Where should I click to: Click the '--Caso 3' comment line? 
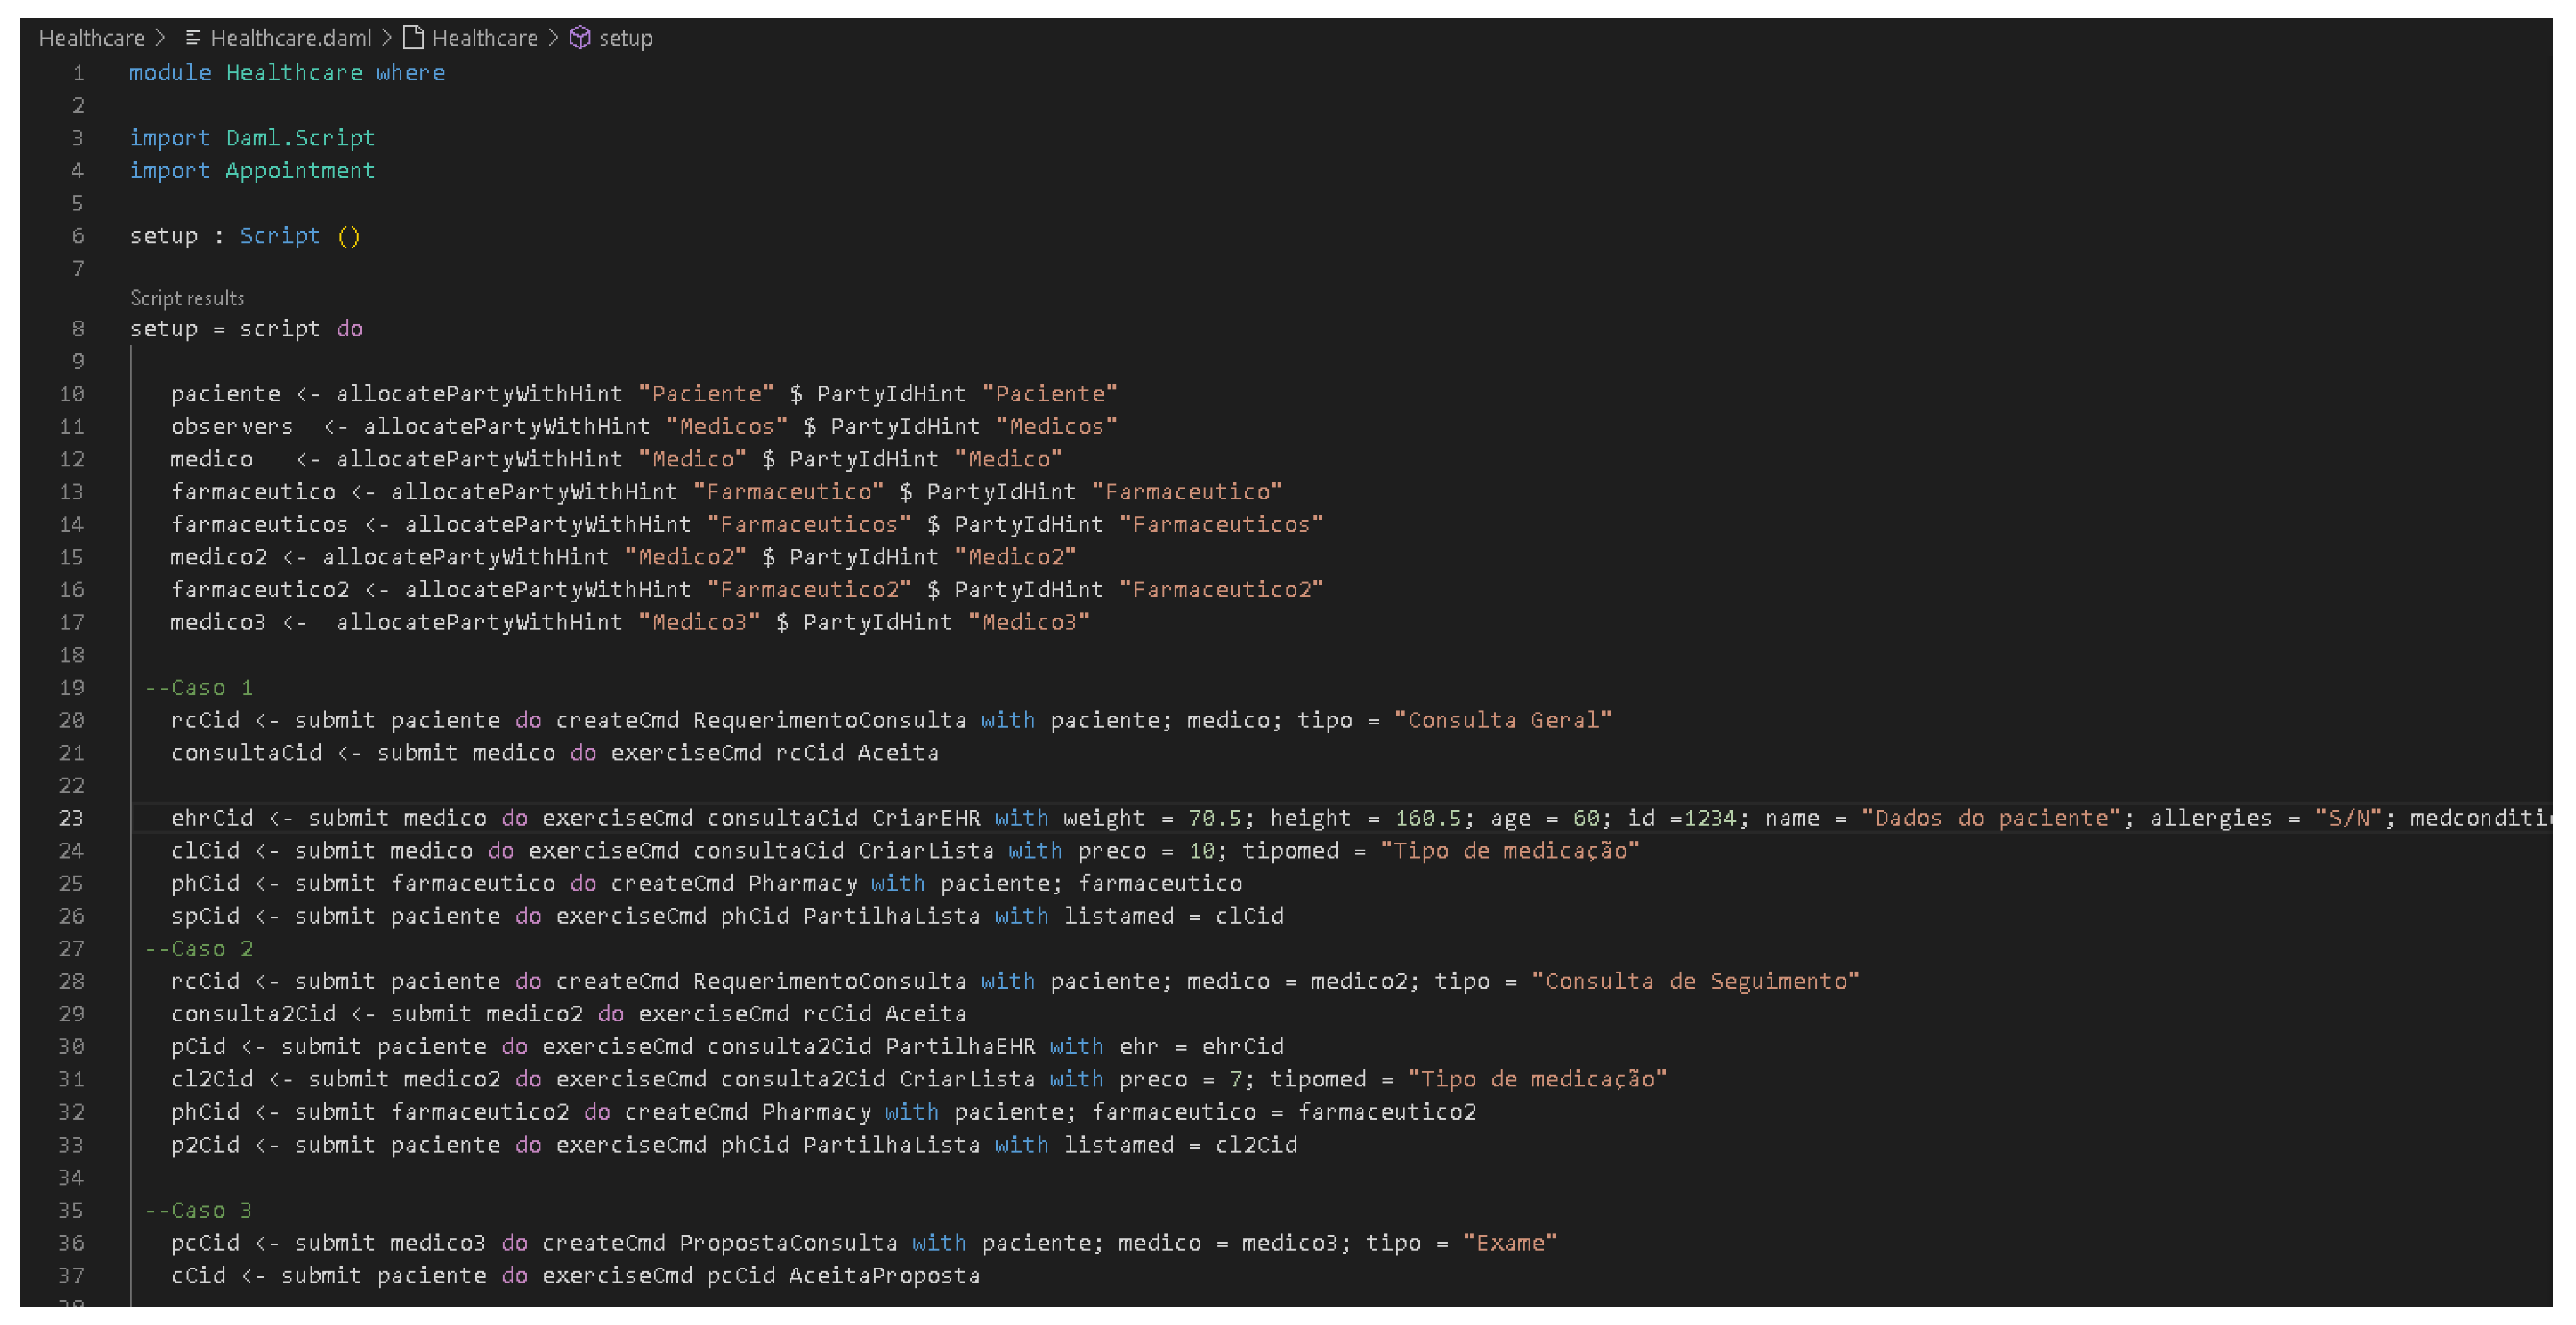199,1210
